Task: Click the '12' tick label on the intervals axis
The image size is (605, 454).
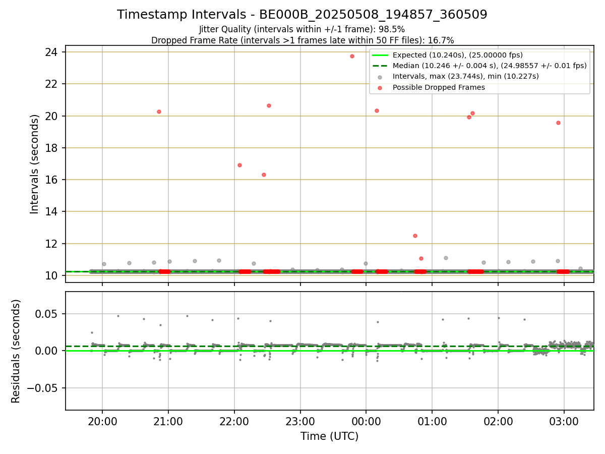Action: point(51,244)
